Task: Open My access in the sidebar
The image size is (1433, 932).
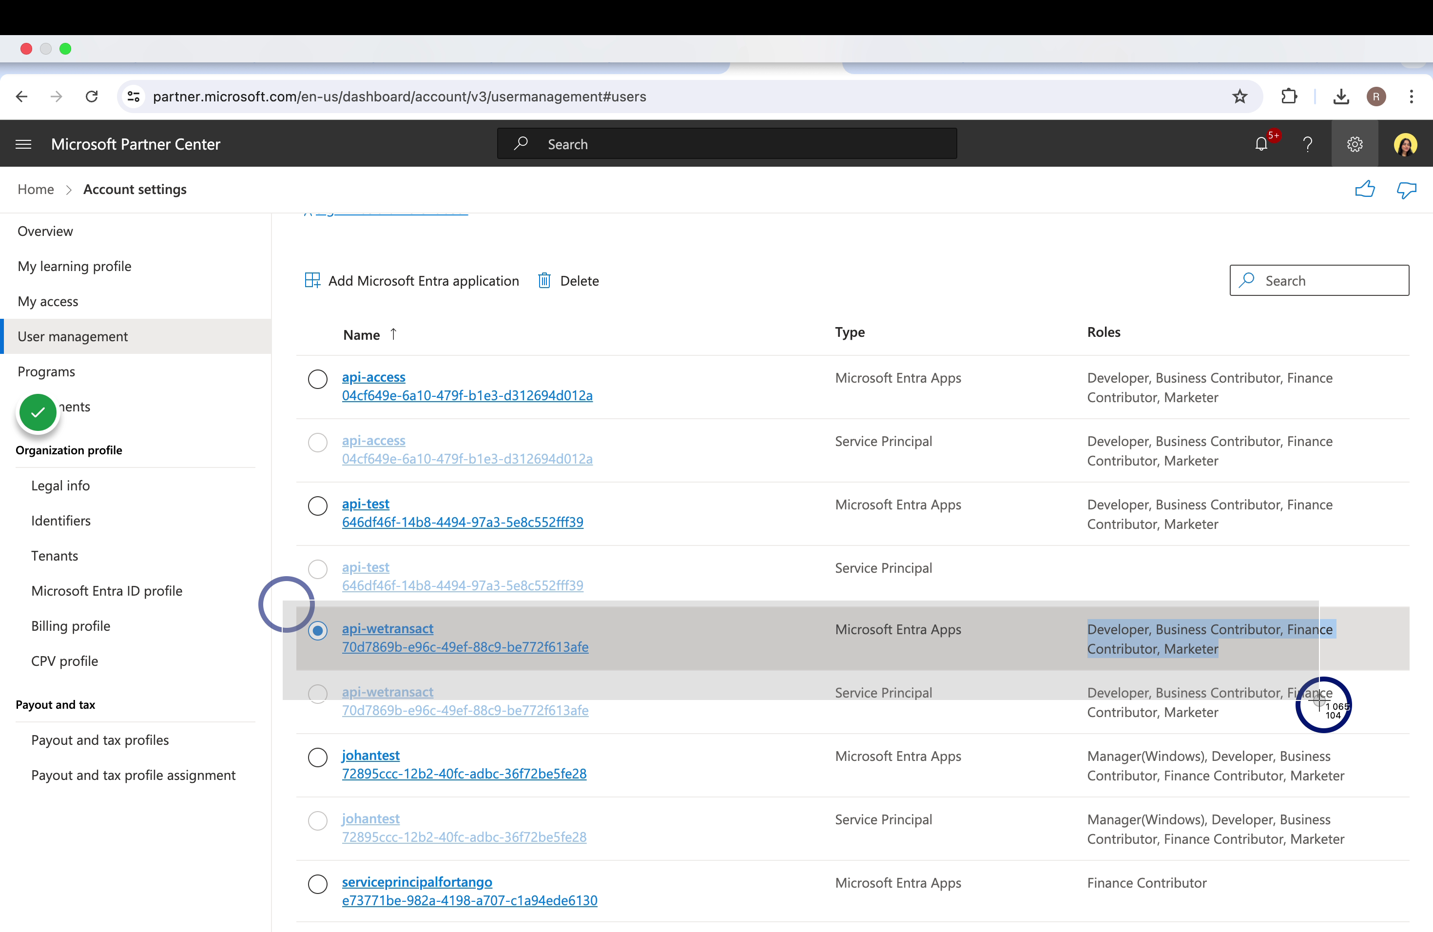Action: point(48,301)
